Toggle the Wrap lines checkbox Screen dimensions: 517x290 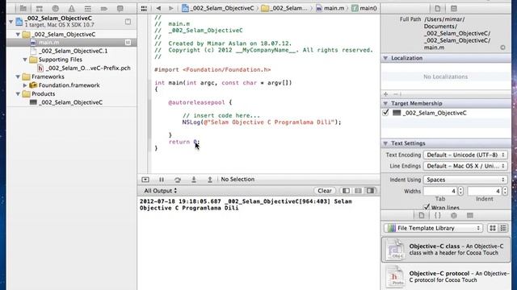pyautogui.click(x=427, y=207)
